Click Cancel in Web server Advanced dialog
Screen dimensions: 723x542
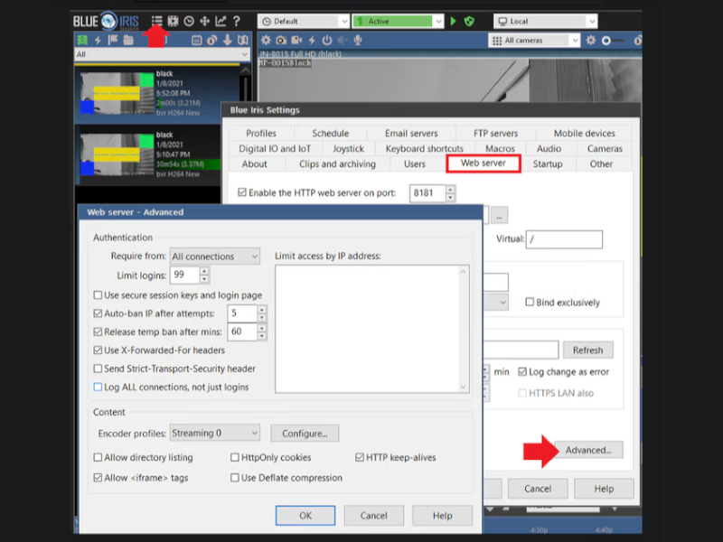[373, 515]
